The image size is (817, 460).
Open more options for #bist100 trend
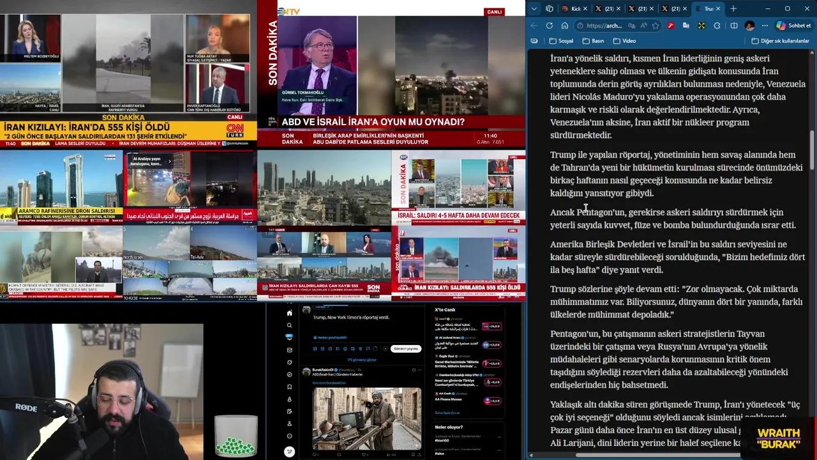point(499,437)
